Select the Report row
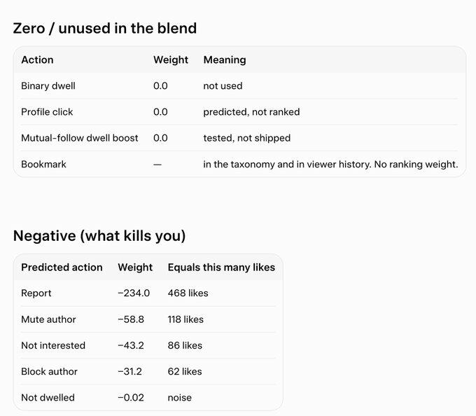 pyautogui.click(x=148, y=293)
